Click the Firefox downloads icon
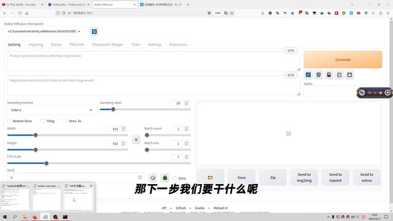 262,13
